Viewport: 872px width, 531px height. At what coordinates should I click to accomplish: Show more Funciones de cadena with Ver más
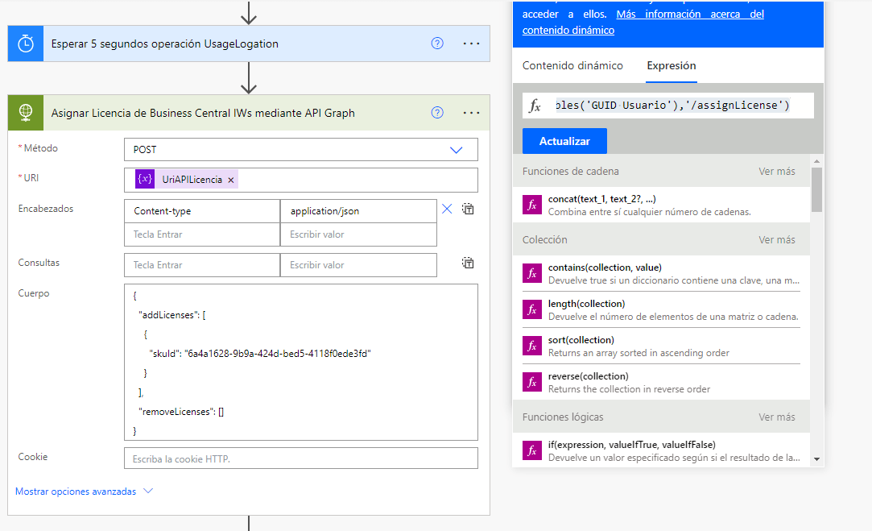tap(776, 172)
